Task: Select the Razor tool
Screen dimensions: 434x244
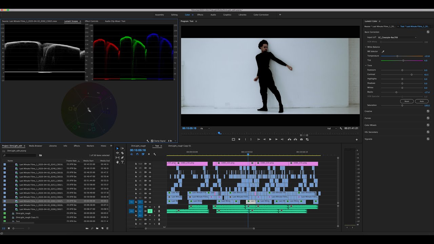Action: click(122, 153)
